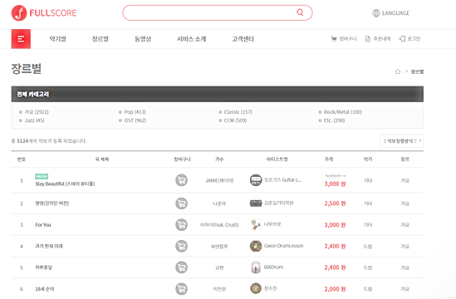Image resolution: width=456 pixels, height=299 pixels.
Task: Focus the top search input field
Action: pos(218,12)
